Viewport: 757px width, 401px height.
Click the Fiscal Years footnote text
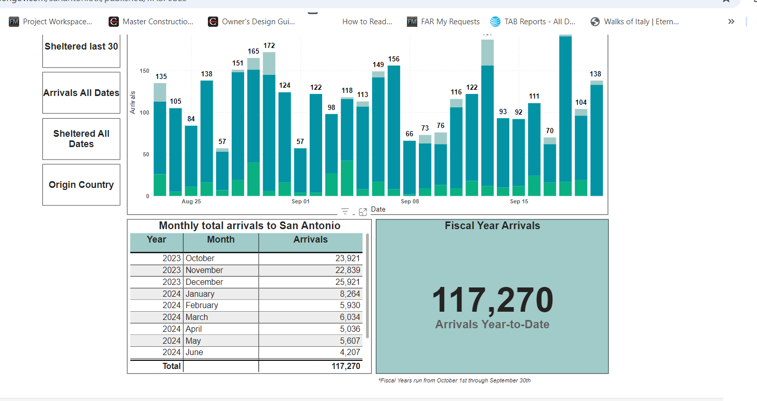[455, 380]
